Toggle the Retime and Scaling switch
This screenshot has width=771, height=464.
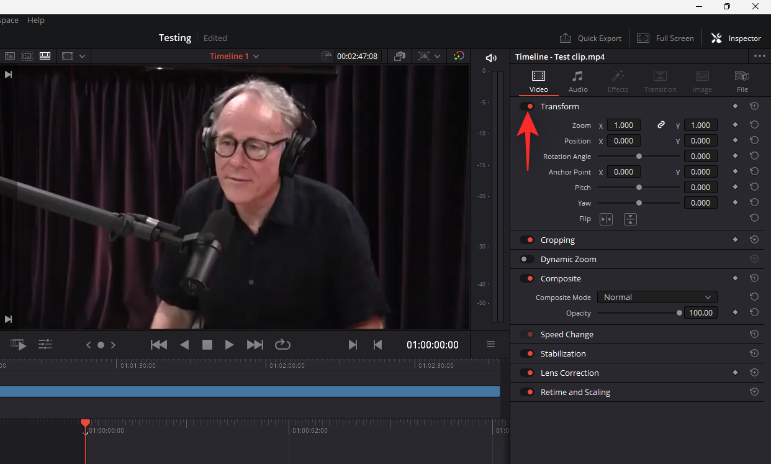[x=527, y=392]
